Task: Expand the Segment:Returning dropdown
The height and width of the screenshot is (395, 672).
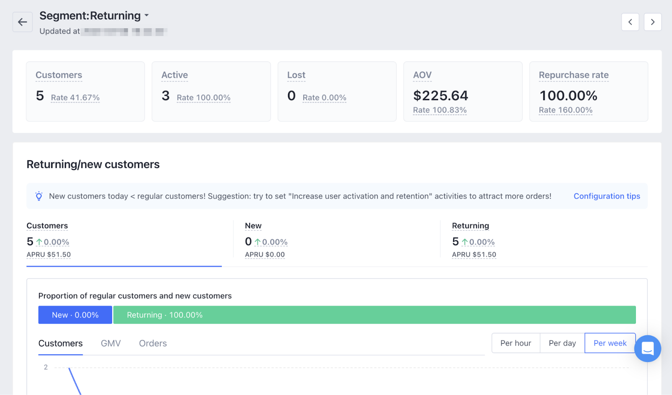Action: pyautogui.click(x=147, y=16)
